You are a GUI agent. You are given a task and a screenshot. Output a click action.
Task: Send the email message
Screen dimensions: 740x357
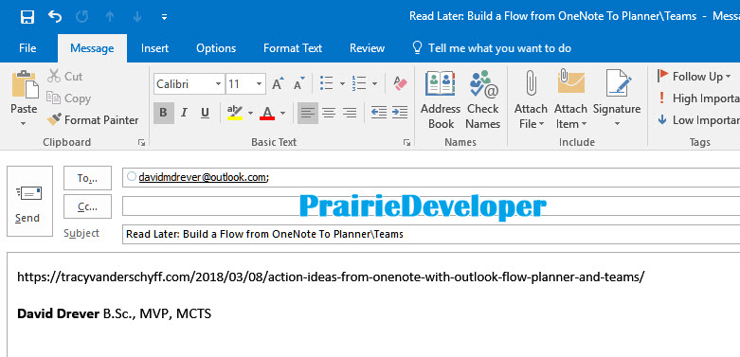coord(29,201)
